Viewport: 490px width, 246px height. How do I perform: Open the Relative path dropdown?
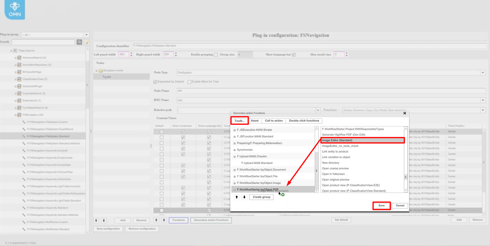(x=318, y=110)
